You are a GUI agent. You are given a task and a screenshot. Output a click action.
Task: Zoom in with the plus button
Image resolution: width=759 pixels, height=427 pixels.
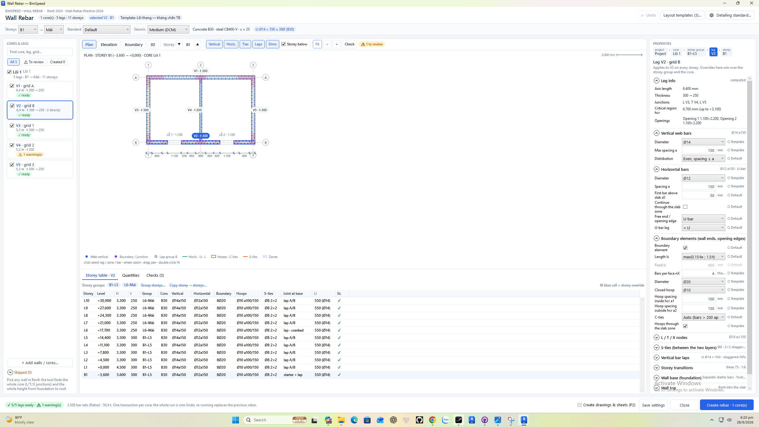(337, 44)
